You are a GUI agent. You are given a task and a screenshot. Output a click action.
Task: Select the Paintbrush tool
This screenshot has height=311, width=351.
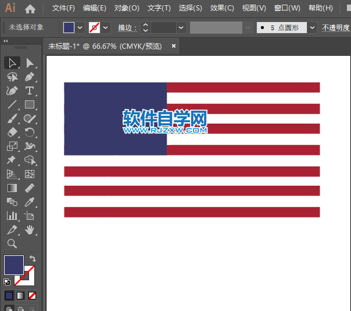tap(12, 118)
